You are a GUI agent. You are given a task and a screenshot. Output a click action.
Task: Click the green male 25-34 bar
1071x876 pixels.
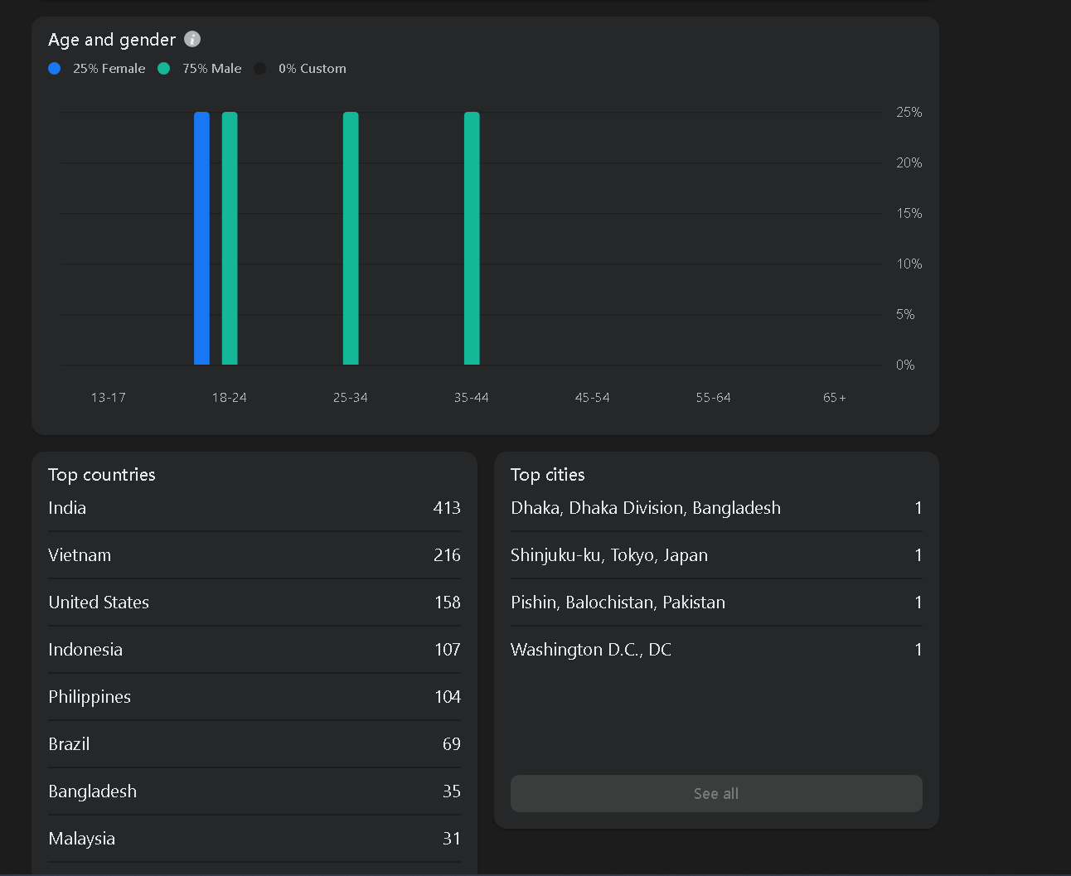click(351, 239)
